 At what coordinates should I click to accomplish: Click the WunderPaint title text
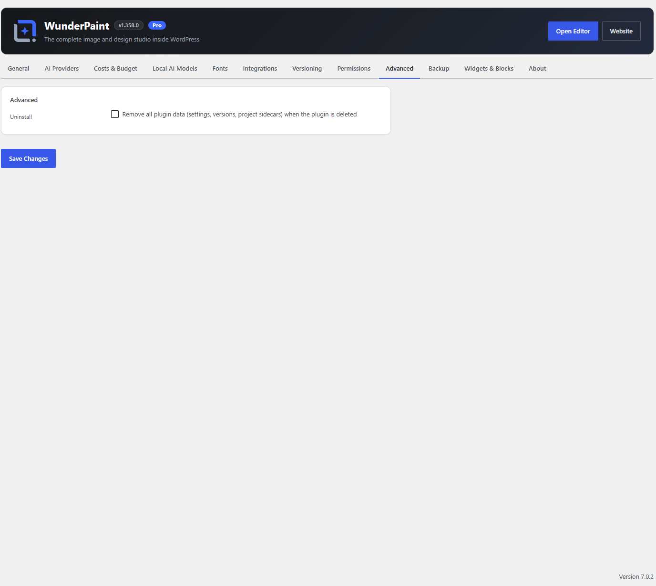click(77, 26)
